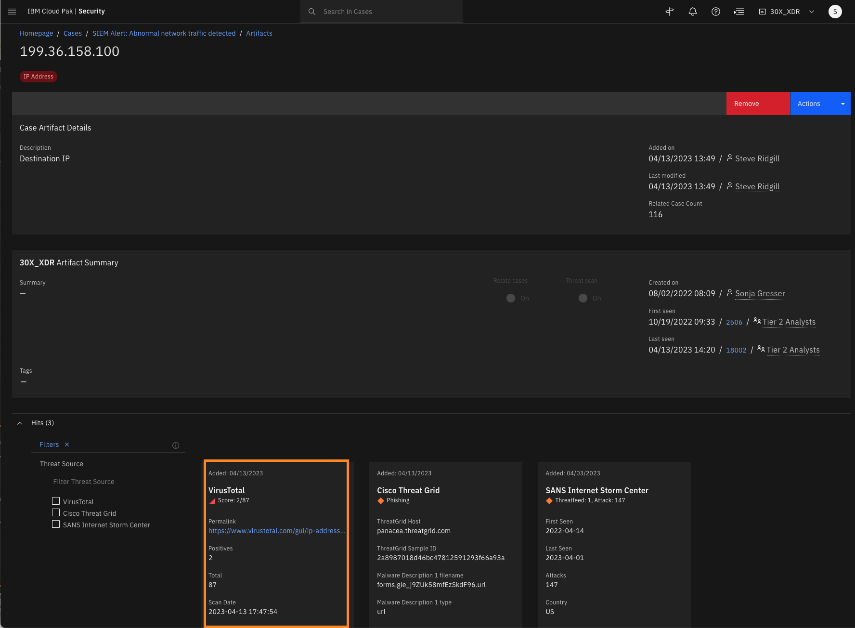The image size is (855, 628).
Task: Go to Cases breadcrumb
Action: (x=73, y=33)
